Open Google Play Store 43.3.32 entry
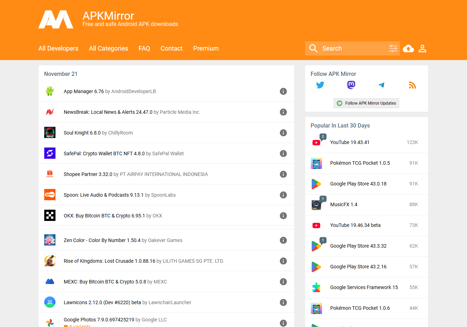 click(358, 246)
